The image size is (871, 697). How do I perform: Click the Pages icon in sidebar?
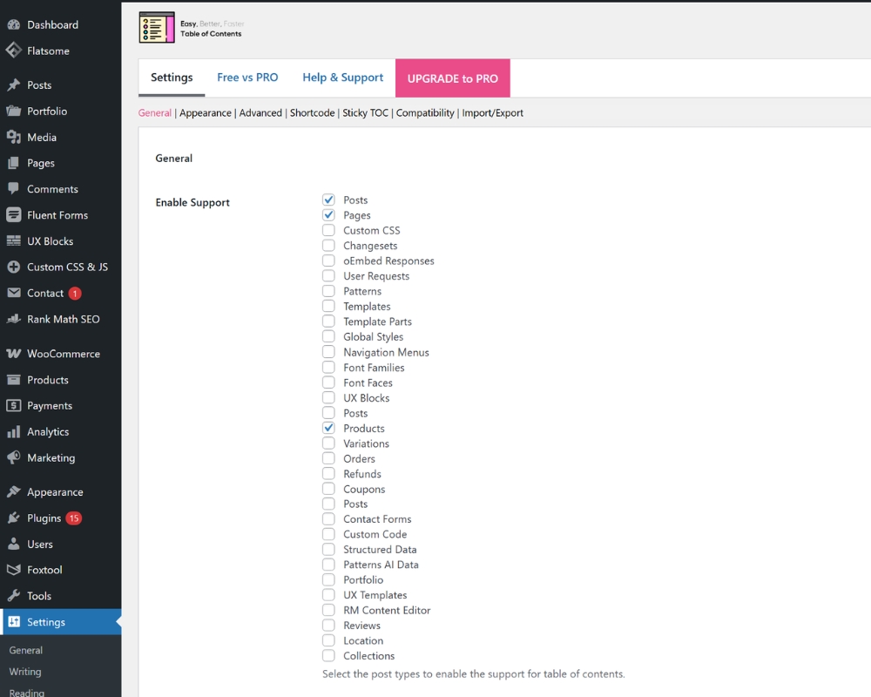14,163
